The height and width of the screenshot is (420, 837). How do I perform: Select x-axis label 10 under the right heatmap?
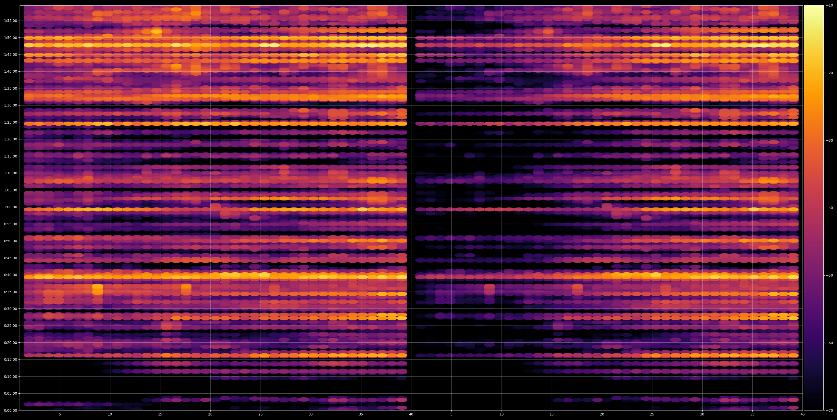point(501,414)
